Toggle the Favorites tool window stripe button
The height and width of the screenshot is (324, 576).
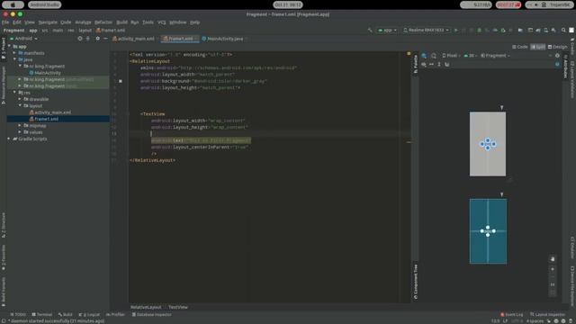[4, 258]
